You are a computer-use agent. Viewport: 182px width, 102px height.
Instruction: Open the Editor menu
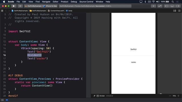pos(55,2)
